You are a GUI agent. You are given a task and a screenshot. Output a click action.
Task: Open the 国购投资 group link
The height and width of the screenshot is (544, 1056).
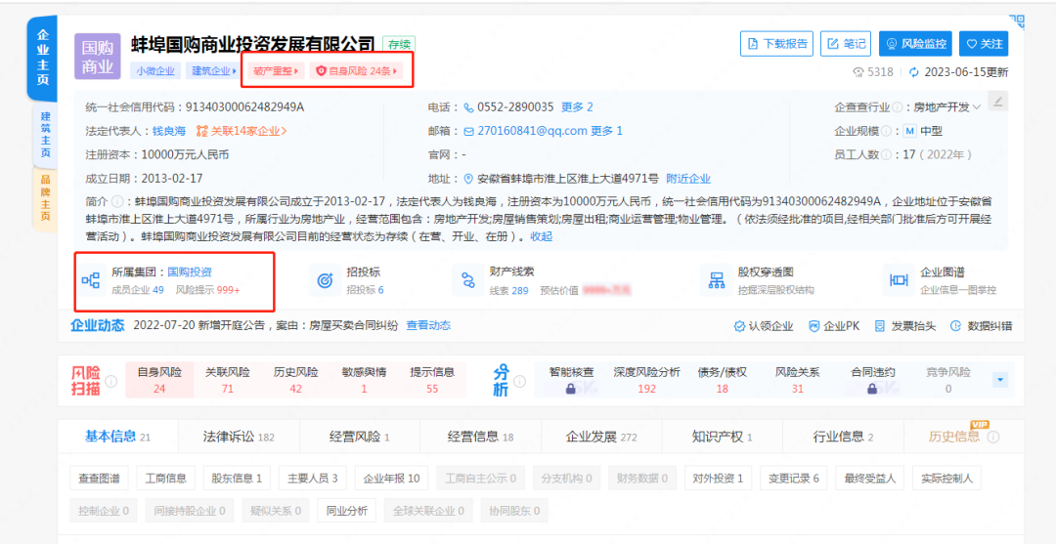pyautogui.click(x=190, y=272)
